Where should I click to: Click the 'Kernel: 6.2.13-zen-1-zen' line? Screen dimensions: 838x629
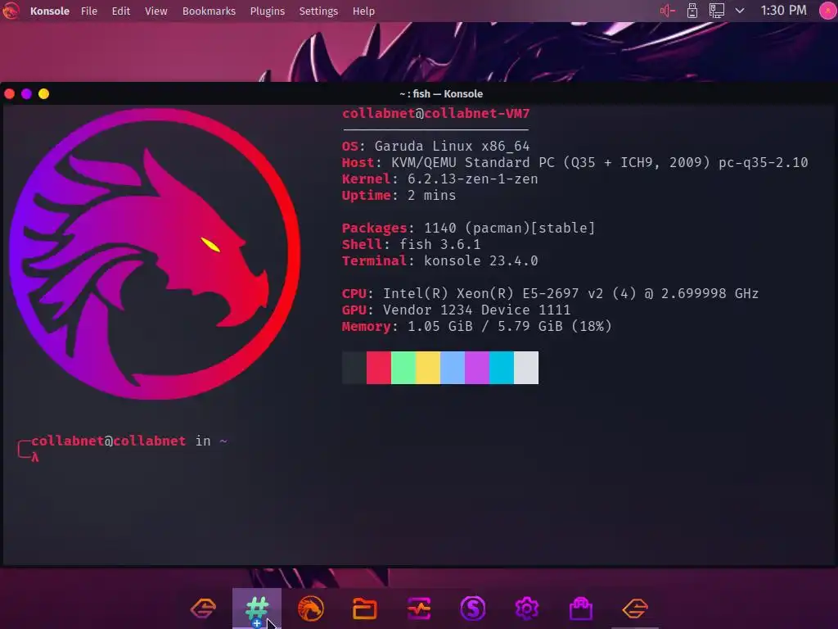(x=439, y=179)
